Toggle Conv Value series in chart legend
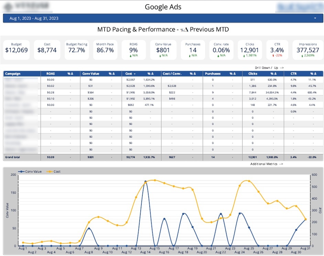The width and height of the screenshot is (324, 256). pos(30,172)
